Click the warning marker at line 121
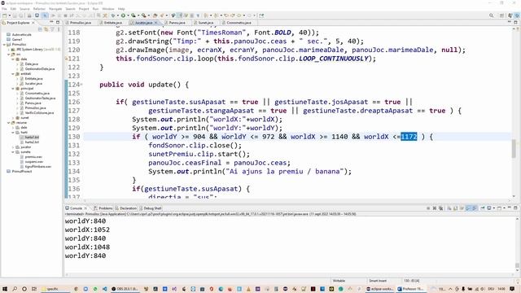 (66, 59)
